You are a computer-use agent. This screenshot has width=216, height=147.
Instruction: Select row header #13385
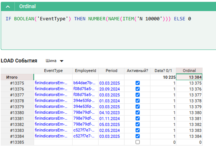(x=17, y=142)
